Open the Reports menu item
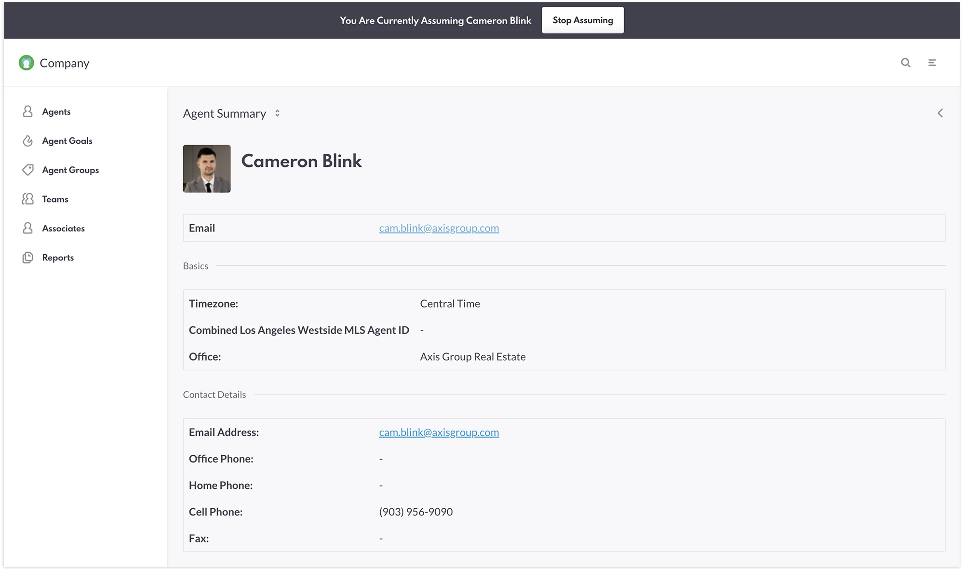The height and width of the screenshot is (569, 964). point(58,257)
